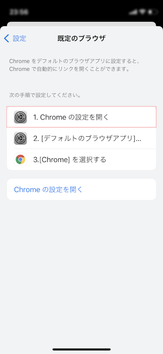The width and height of the screenshot is (163, 354).
Task: Tap blank space right of the blue link
Action: point(119,189)
